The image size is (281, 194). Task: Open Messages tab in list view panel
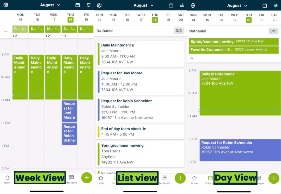(165, 179)
